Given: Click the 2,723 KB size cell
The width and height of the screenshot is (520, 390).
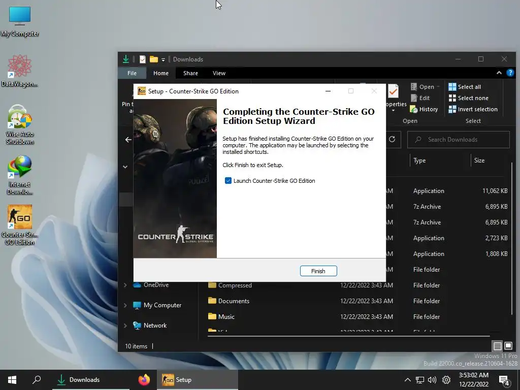Looking at the screenshot, I should click(x=496, y=238).
